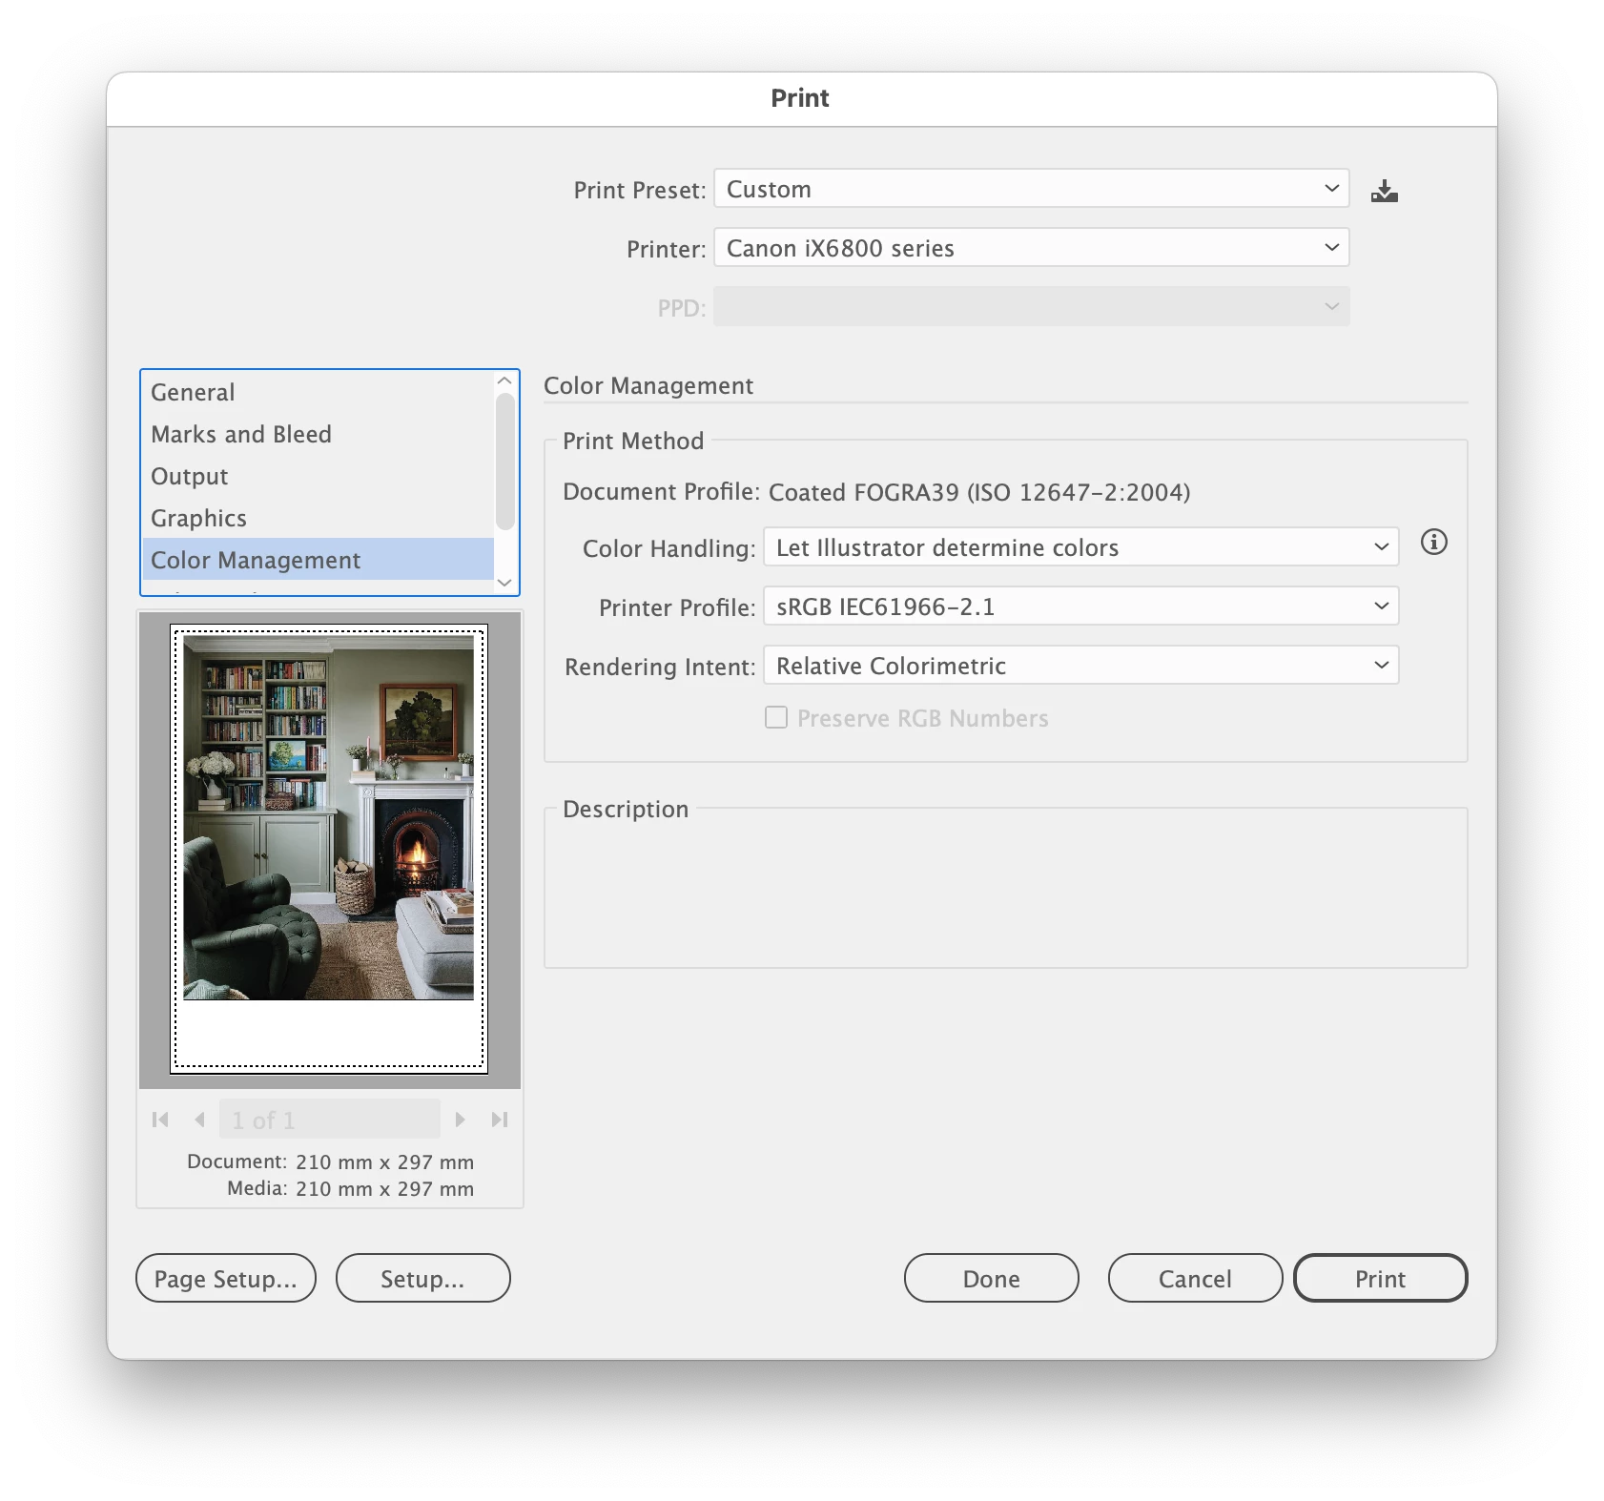Open the Color Handling dropdown
Viewport: 1604px width, 1501px height.
(1081, 547)
